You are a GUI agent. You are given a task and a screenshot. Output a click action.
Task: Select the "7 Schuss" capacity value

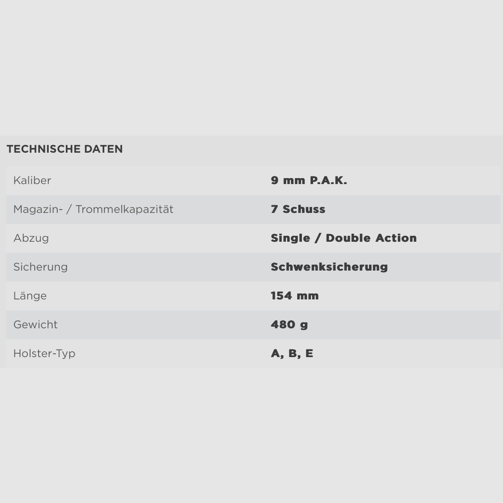[x=298, y=210]
